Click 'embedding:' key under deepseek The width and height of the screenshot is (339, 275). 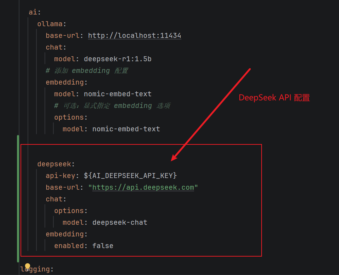coord(66,234)
